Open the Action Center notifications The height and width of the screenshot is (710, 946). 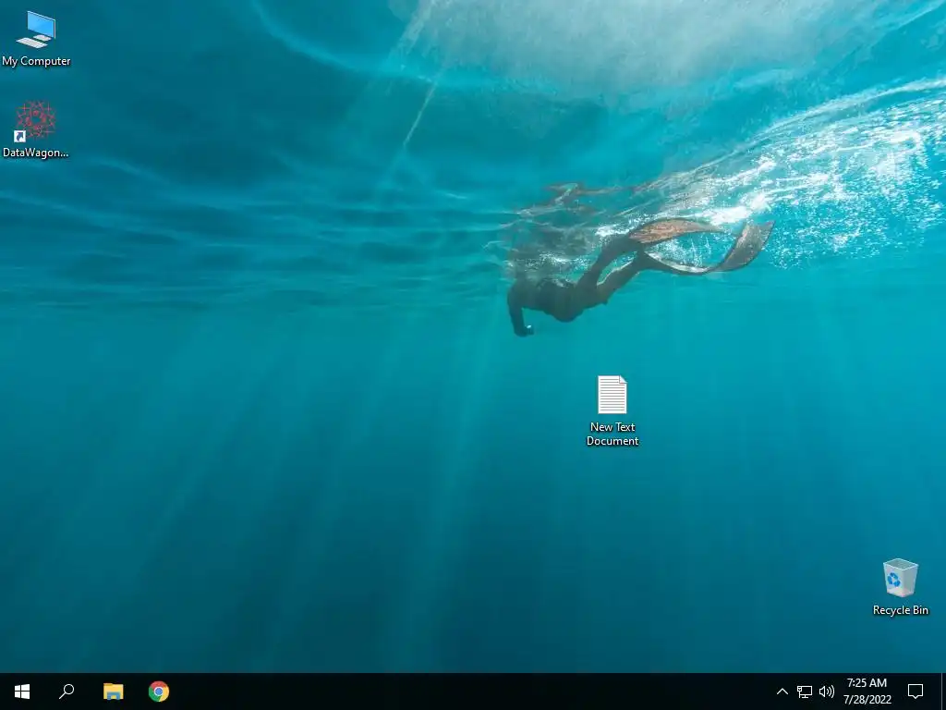(916, 692)
